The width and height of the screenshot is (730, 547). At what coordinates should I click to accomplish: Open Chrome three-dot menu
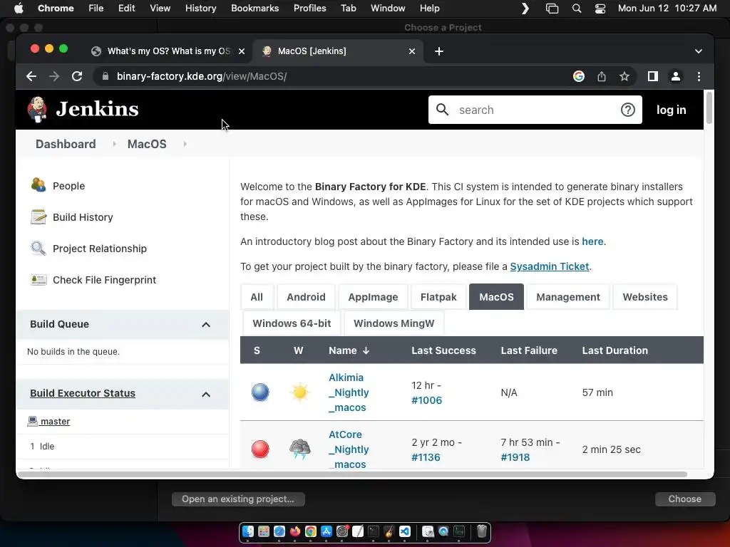[699, 76]
